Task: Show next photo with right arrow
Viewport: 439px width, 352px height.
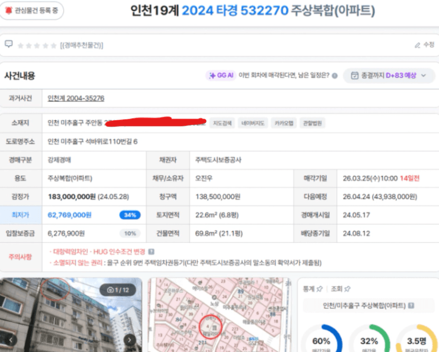Action: pyautogui.click(x=129, y=340)
